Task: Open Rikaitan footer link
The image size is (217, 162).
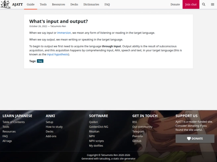Action: click(x=94, y=132)
